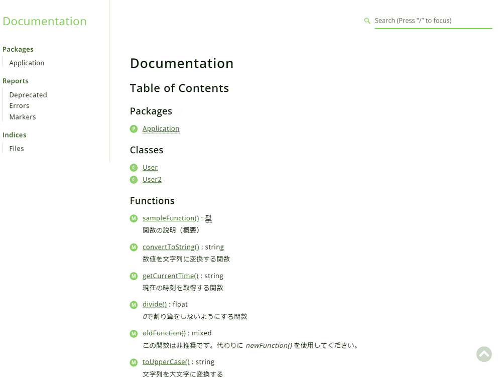Screen dimensions: 502x379
Task: Open Application under Packages in sidebar
Action: tap(27, 62)
